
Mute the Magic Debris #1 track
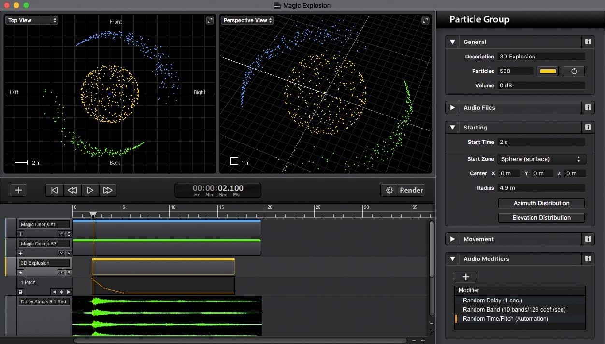pyautogui.click(x=61, y=234)
